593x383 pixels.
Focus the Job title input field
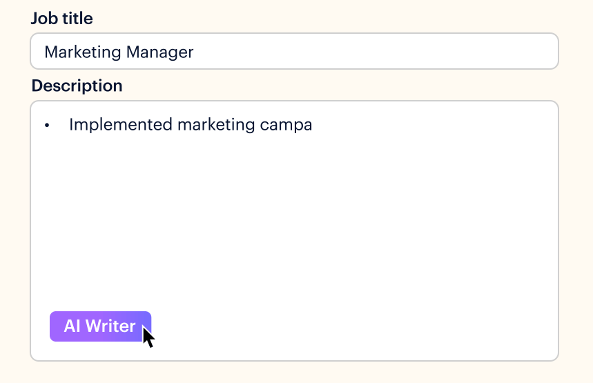click(294, 51)
